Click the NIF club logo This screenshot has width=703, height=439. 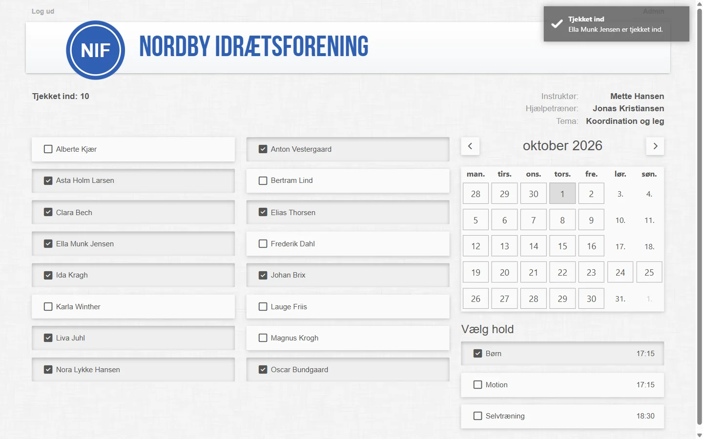click(96, 50)
